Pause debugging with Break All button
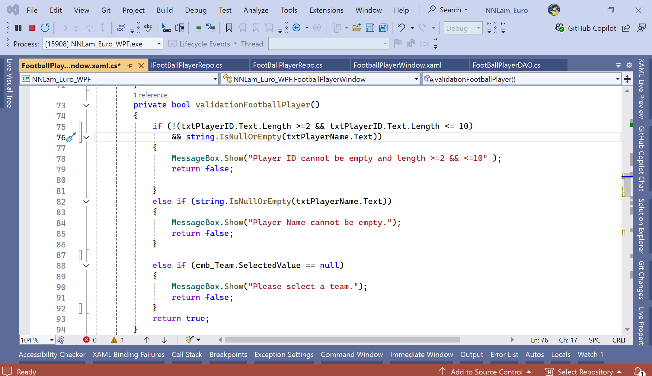 [x=18, y=28]
